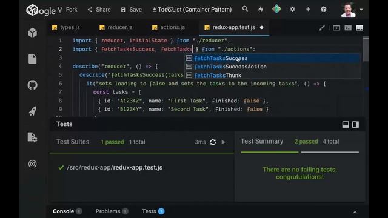Save the project
The height and width of the screenshot is (218, 388).
click(x=132, y=10)
